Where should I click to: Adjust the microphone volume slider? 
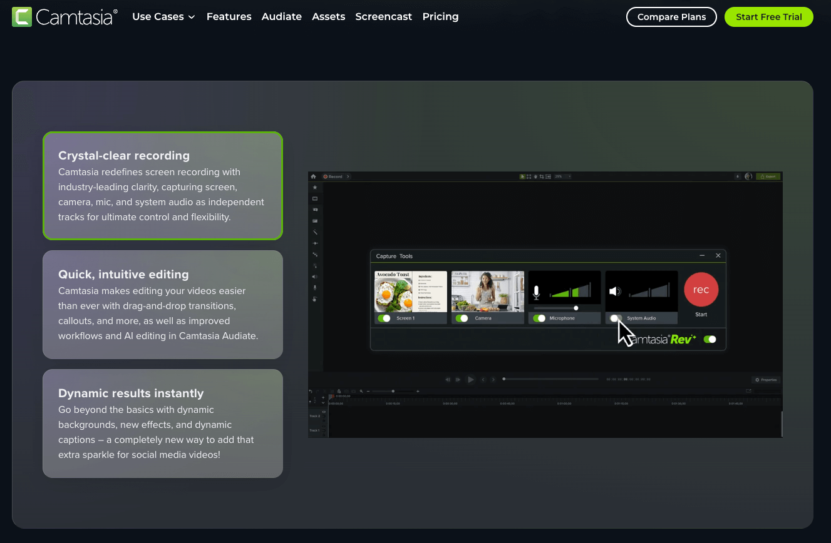(x=576, y=308)
